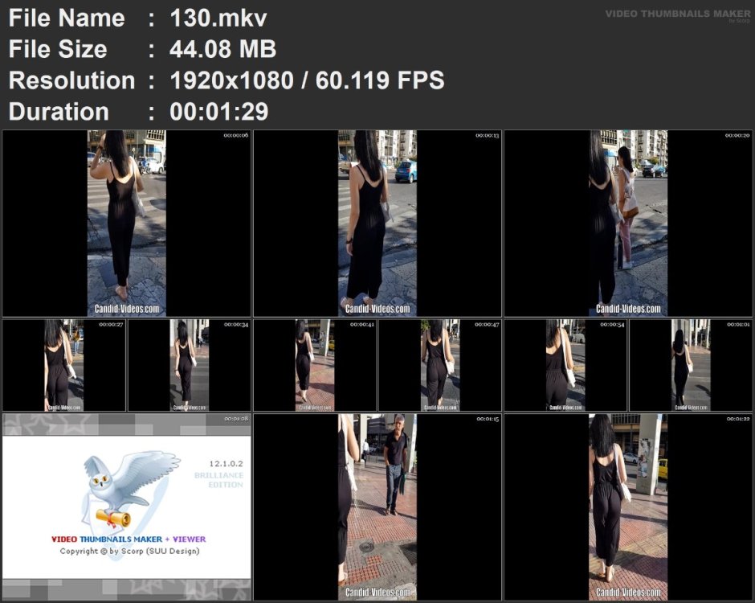Click the 44.08 MB file size value
755x603 pixels.
[223, 49]
